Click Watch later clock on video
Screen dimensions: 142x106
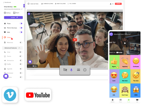[x=115, y=13]
